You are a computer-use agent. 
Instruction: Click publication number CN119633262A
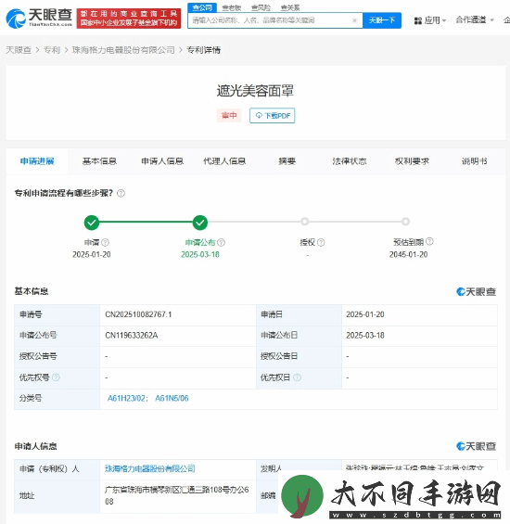coord(132,335)
